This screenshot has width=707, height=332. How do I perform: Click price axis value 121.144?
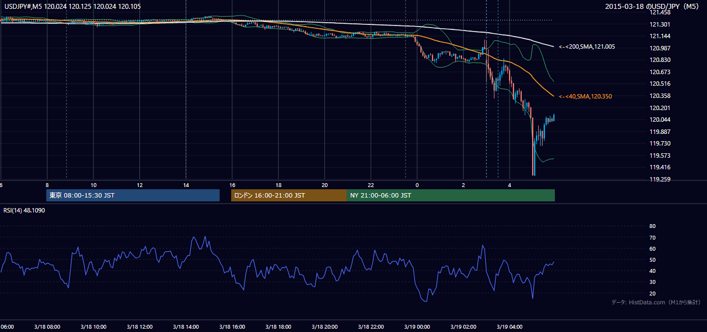click(x=659, y=36)
